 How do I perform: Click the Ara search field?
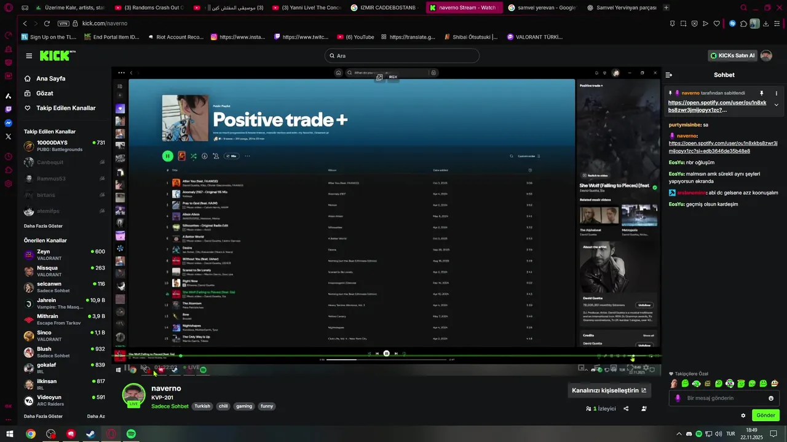(402, 56)
